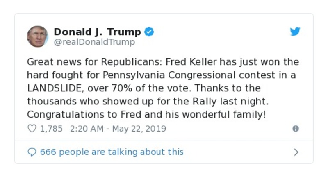Viewport: 328px width, 177px height.
Task: Click the 1,785 likes count
Action: point(51,129)
